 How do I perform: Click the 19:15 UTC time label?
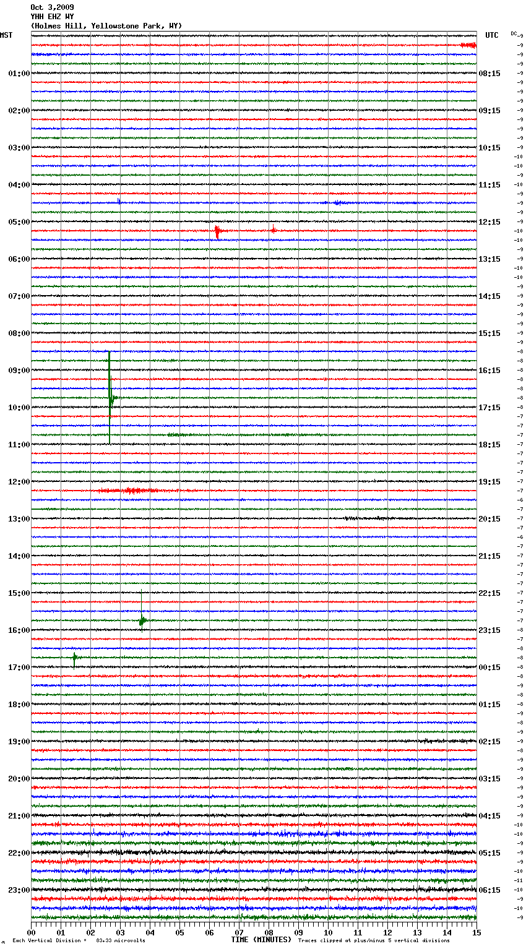coord(489,482)
